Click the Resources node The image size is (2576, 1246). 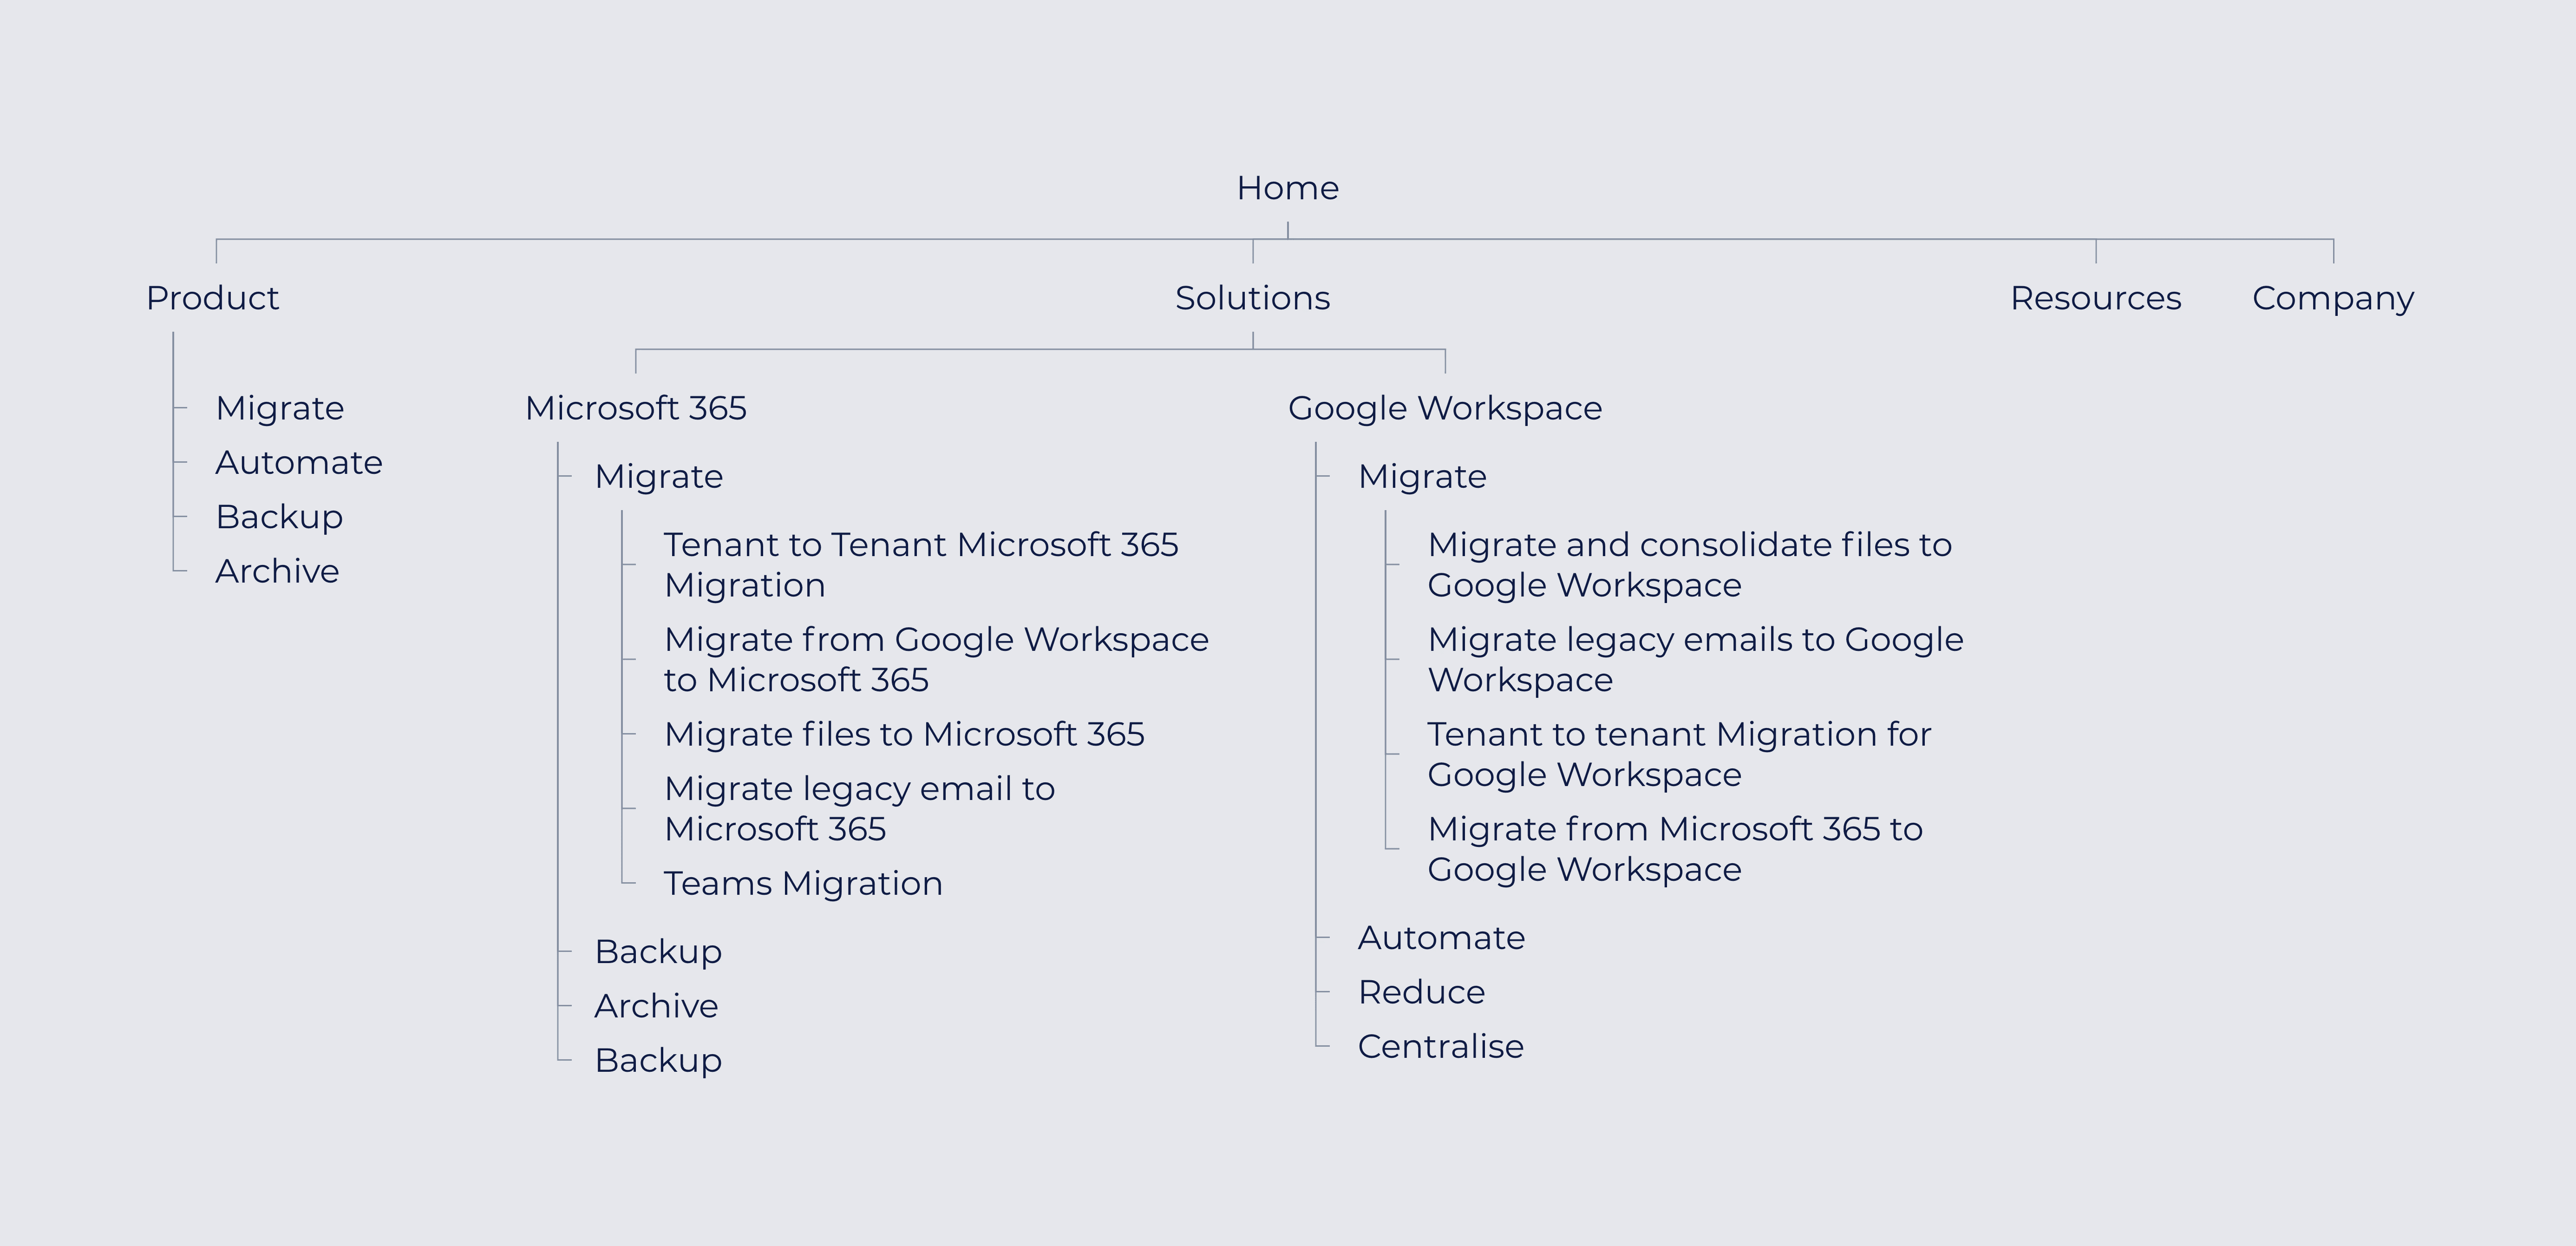tap(2095, 298)
